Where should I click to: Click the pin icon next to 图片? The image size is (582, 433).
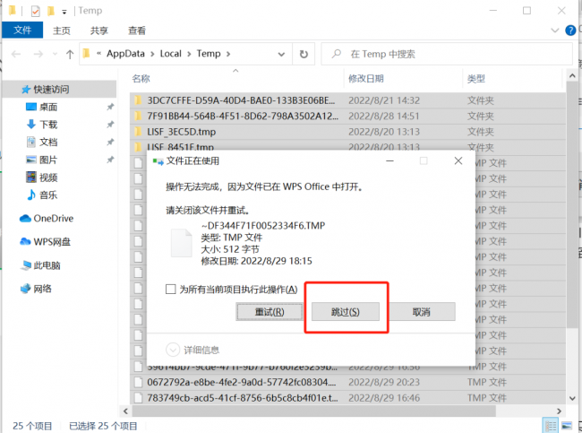coord(110,160)
